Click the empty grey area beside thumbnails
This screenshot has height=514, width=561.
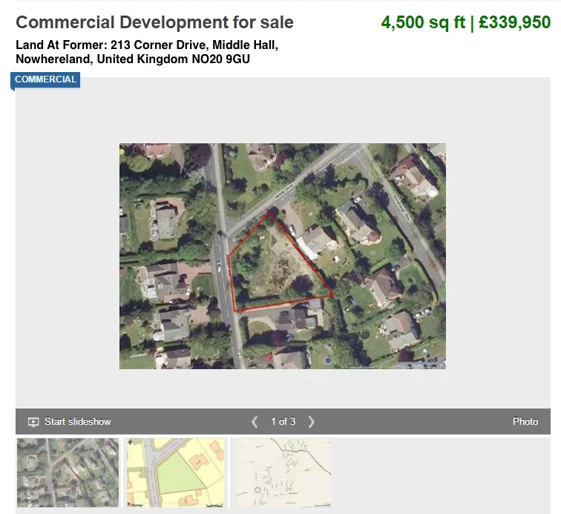[445, 472]
